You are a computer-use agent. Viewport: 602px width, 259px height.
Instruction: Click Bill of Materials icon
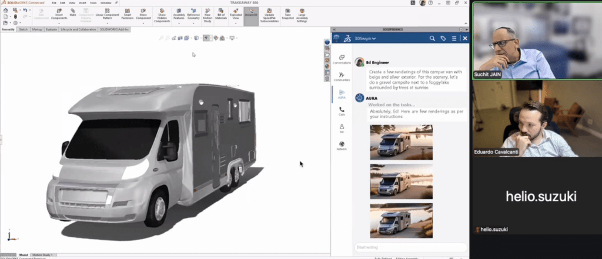pyautogui.click(x=221, y=14)
